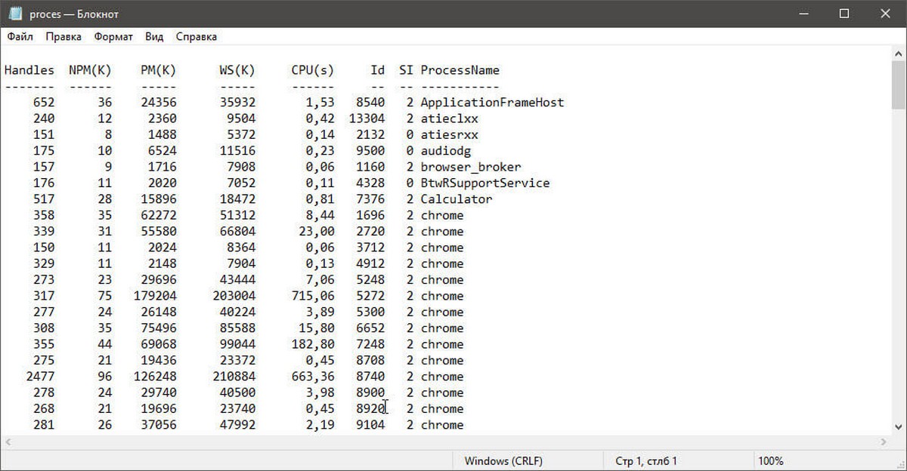Click the atieclxx process name
This screenshot has height=471, width=907.
tap(450, 119)
